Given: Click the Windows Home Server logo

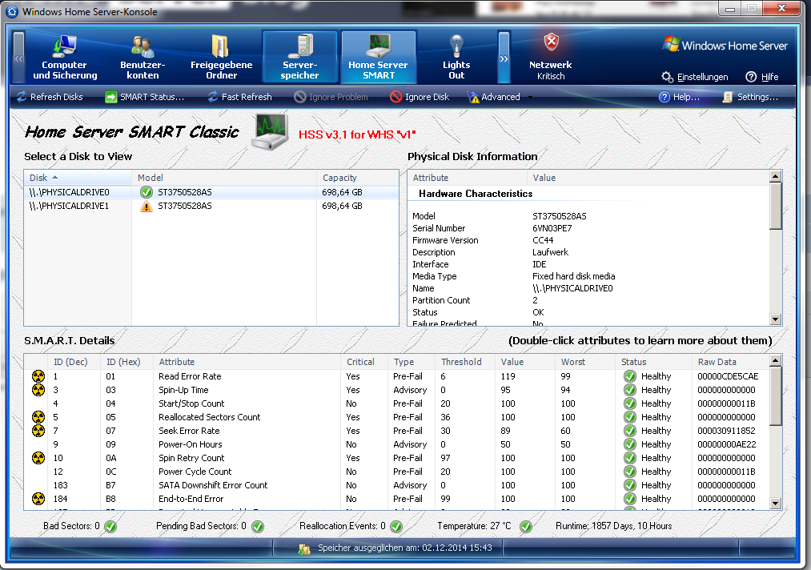Looking at the screenshot, I should (725, 45).
